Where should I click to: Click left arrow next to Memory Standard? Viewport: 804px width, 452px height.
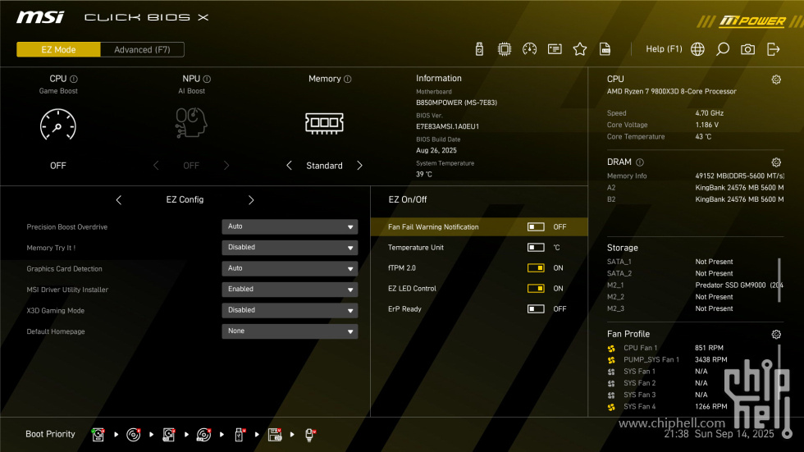[x=289, y=166]
